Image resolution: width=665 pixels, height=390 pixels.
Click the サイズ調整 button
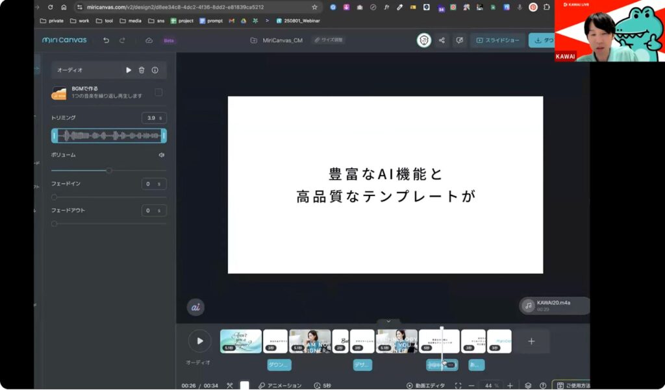click(329, 40)
